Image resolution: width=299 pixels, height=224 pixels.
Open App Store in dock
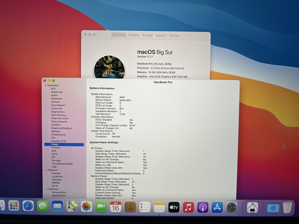[217, 208]
